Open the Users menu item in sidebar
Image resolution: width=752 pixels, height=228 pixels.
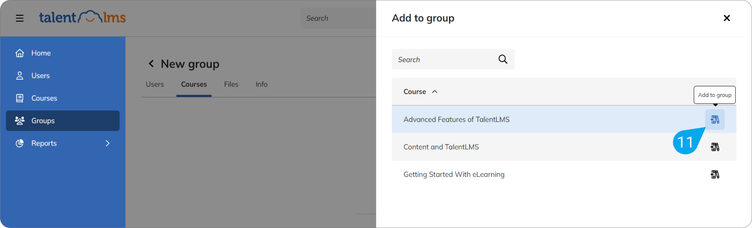click(63, 75)
